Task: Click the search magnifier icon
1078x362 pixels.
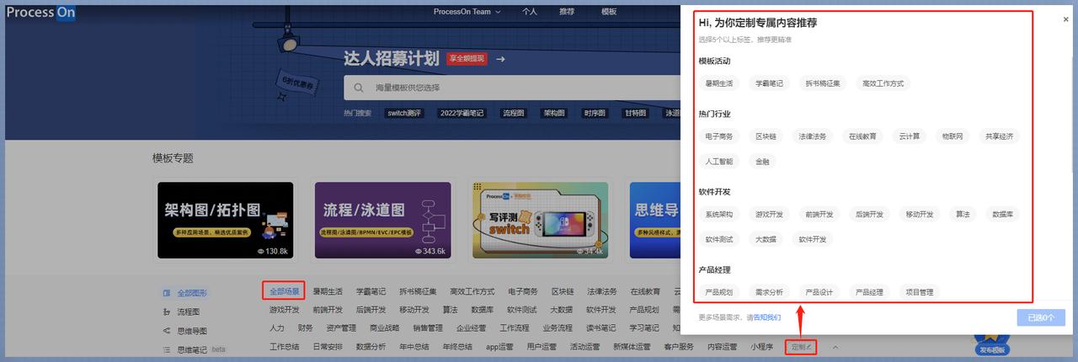Action: [x=358, y=88]
